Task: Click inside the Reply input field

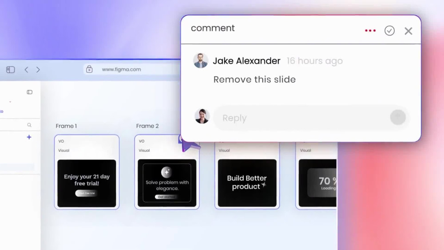Action: (311, 118)
